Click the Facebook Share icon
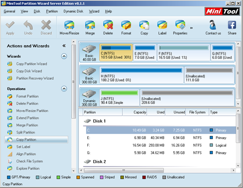 click(x=232, y=25)
